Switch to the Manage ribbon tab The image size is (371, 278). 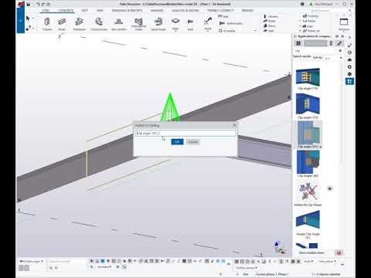pos(157,11)
